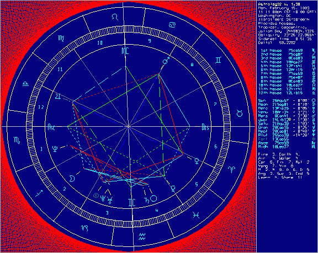Select the Jupiter symbol in house 12
This screenshot has height=253, width=318.
pyautogui.click(x=58, y=96)
